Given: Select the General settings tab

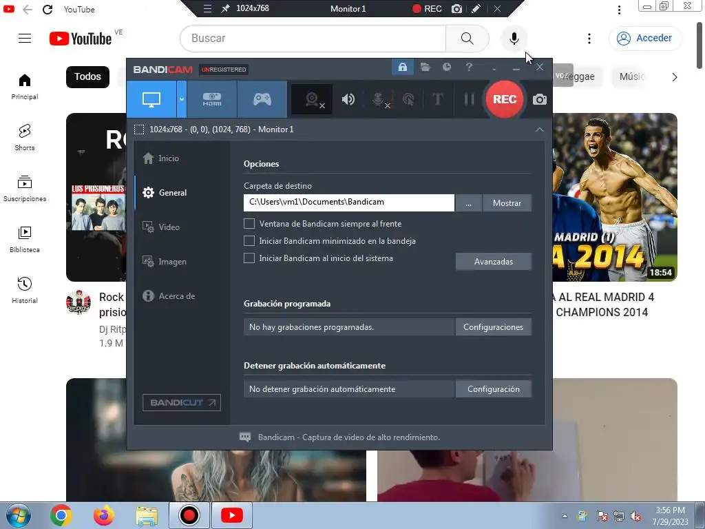Looking at the screenshot, I should click(165, 193).
